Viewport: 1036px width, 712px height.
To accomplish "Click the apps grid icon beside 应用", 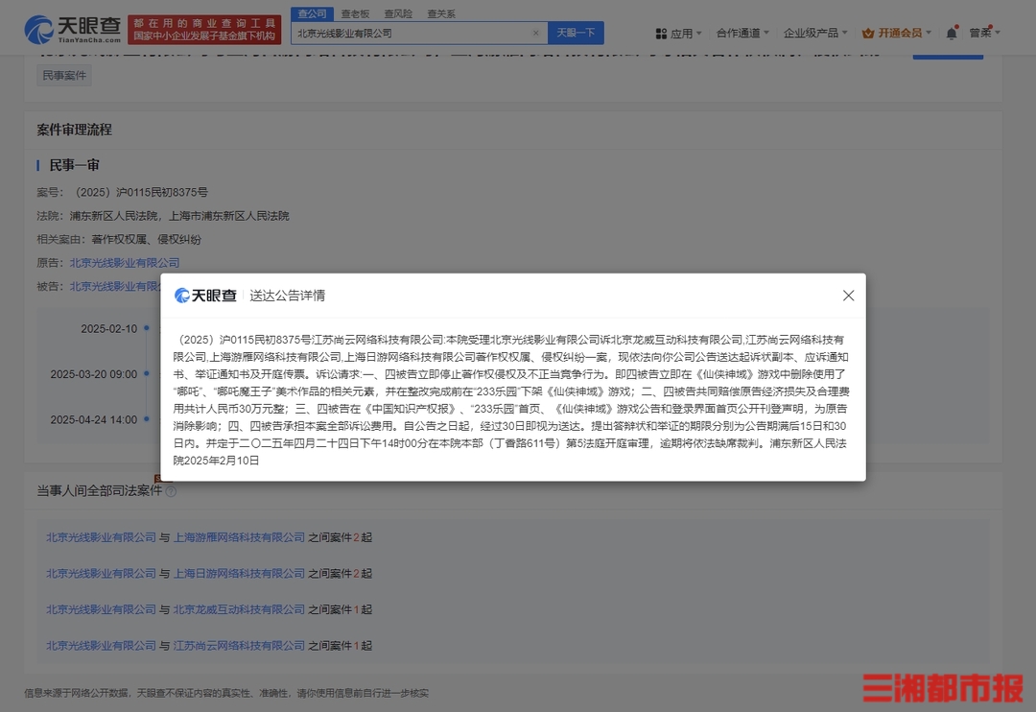I will click(661, 33).
